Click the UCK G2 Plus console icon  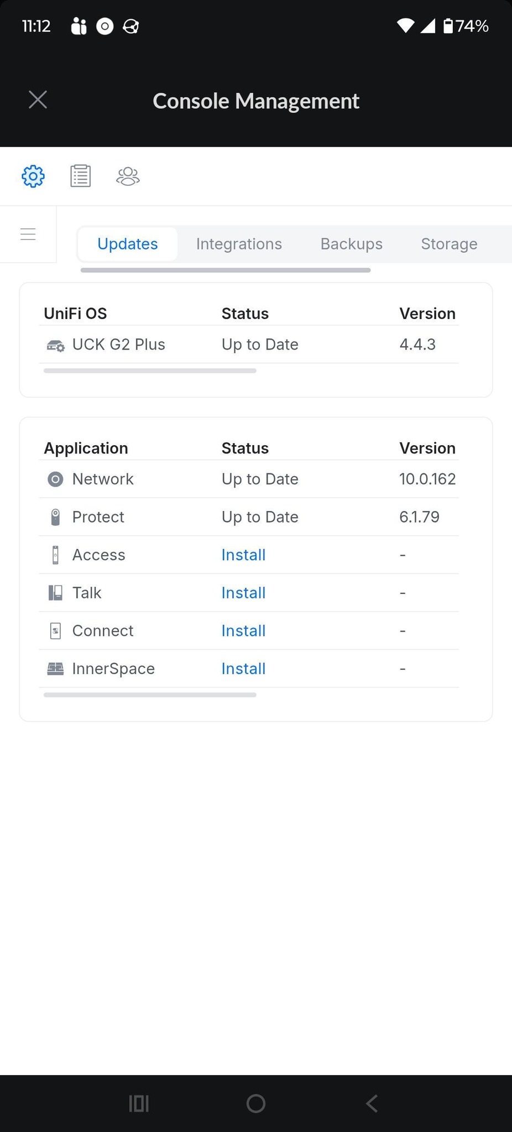tap(55, 345)
